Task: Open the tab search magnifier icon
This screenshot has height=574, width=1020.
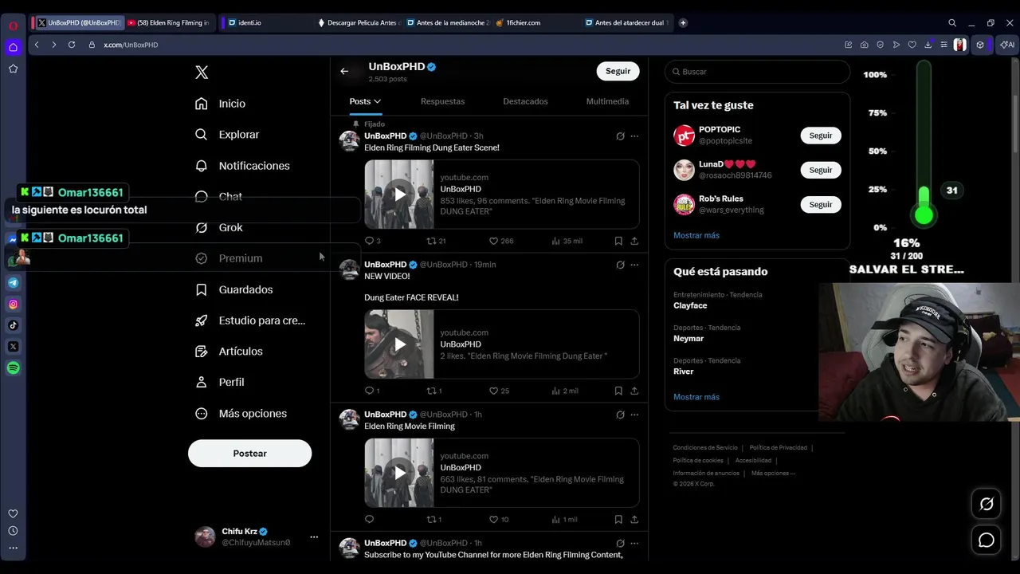Action: click(x=952, y=23)
